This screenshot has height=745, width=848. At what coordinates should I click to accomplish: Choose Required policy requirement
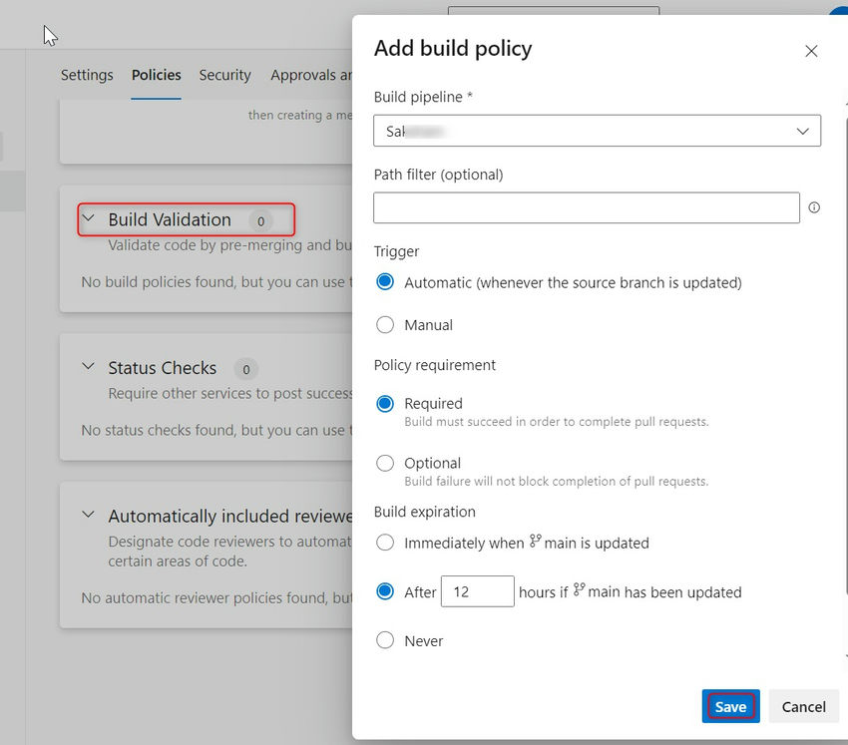click(x=385, y=404)
